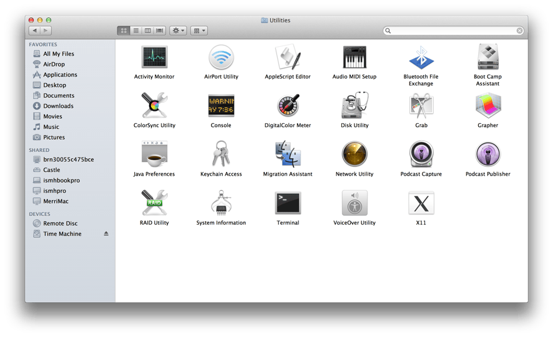This screenshot has width=553, height=337.
Task: Click the DEVICES section header
Action: [39, 214]
